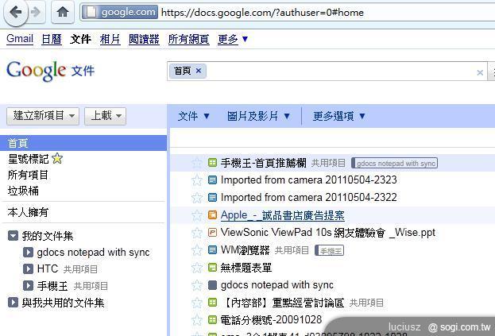Open ViewSonic ViewPad 10s 網友體驗會 _Wise.ppt
Image resolution: width=495 pixels, height=336 pixels.
click(327, 233)
